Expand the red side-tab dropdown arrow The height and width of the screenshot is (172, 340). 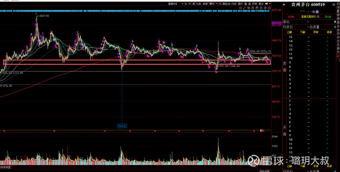click(x=338, y=56)
